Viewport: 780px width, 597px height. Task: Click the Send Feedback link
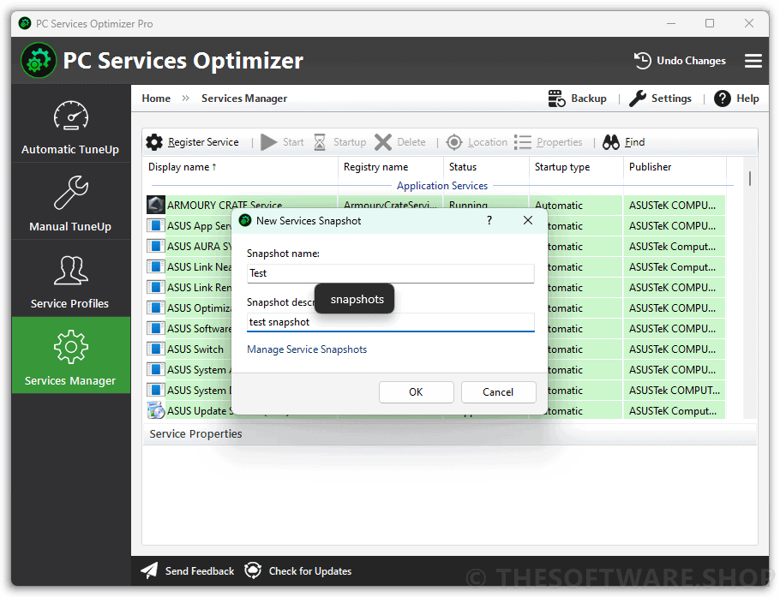point(199,571)
